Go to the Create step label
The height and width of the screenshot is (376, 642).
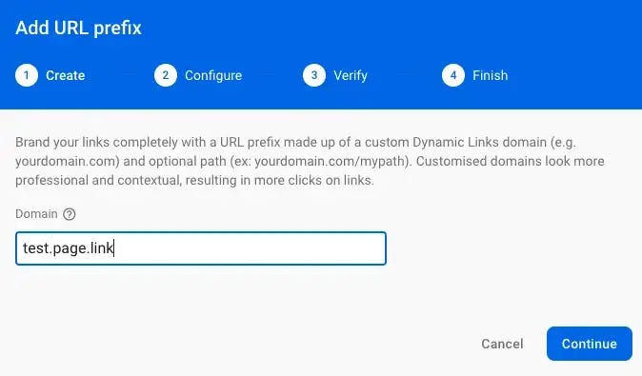65,76
